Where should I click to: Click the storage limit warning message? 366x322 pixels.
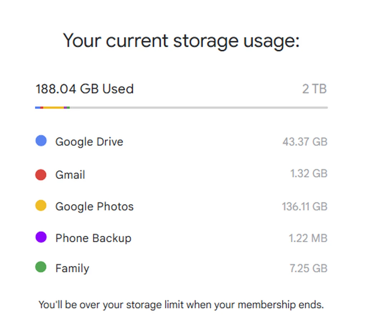click(x=181, y=305)
